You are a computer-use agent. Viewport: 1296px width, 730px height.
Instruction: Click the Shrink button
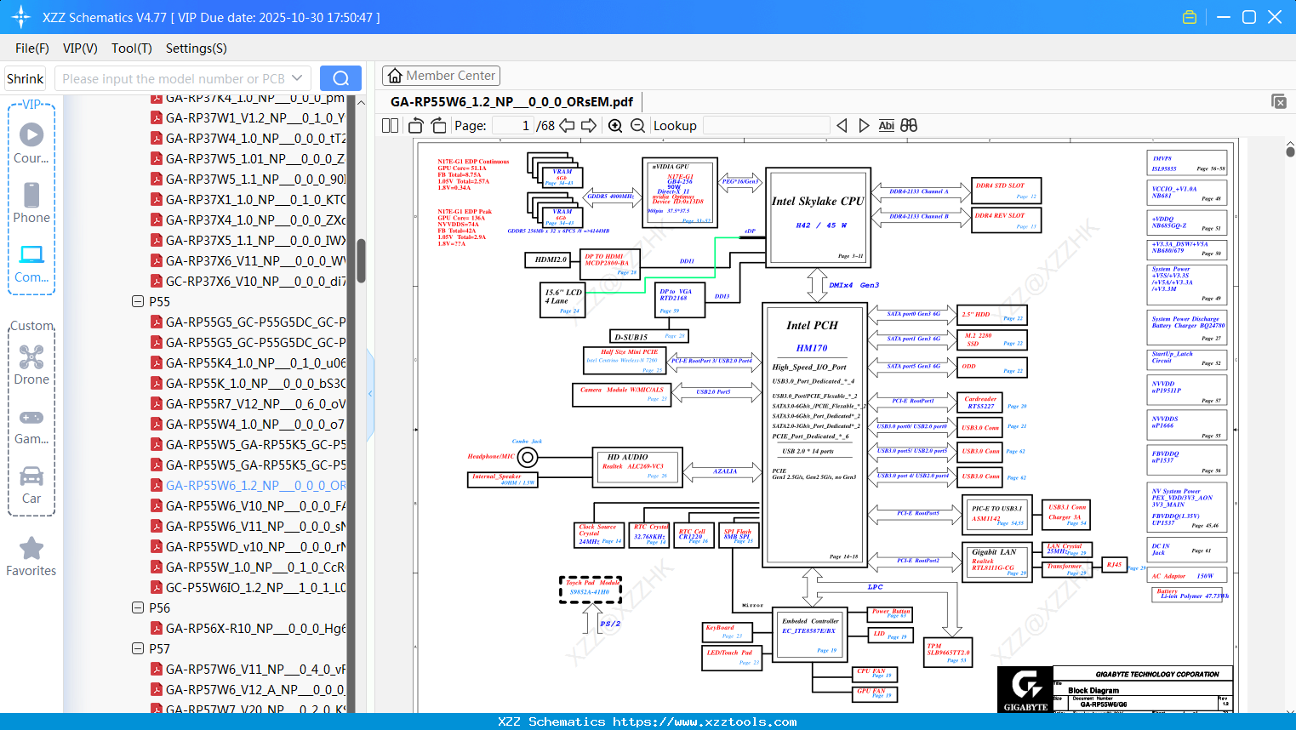pos(26,78)
